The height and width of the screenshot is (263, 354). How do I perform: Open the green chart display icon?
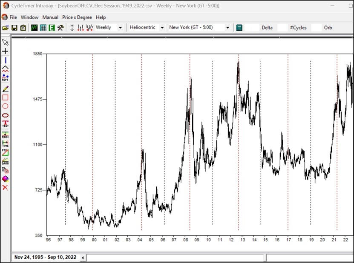[x=33, y=27]
